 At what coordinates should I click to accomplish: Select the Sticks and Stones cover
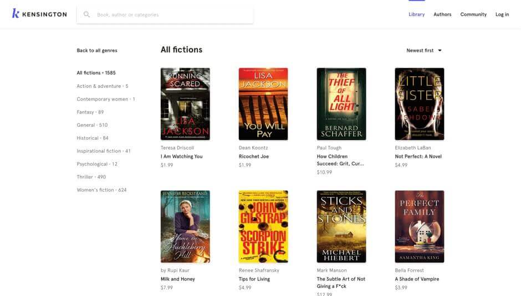coord(341,226)
